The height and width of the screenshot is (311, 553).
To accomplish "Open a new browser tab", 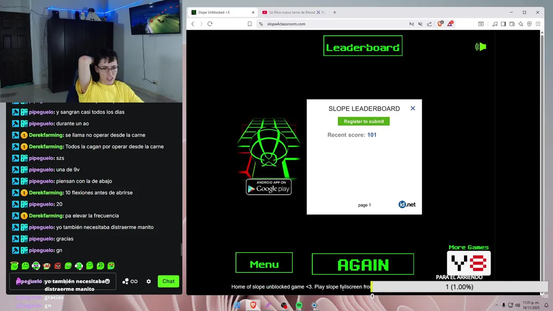I will (x=334, y=12).
